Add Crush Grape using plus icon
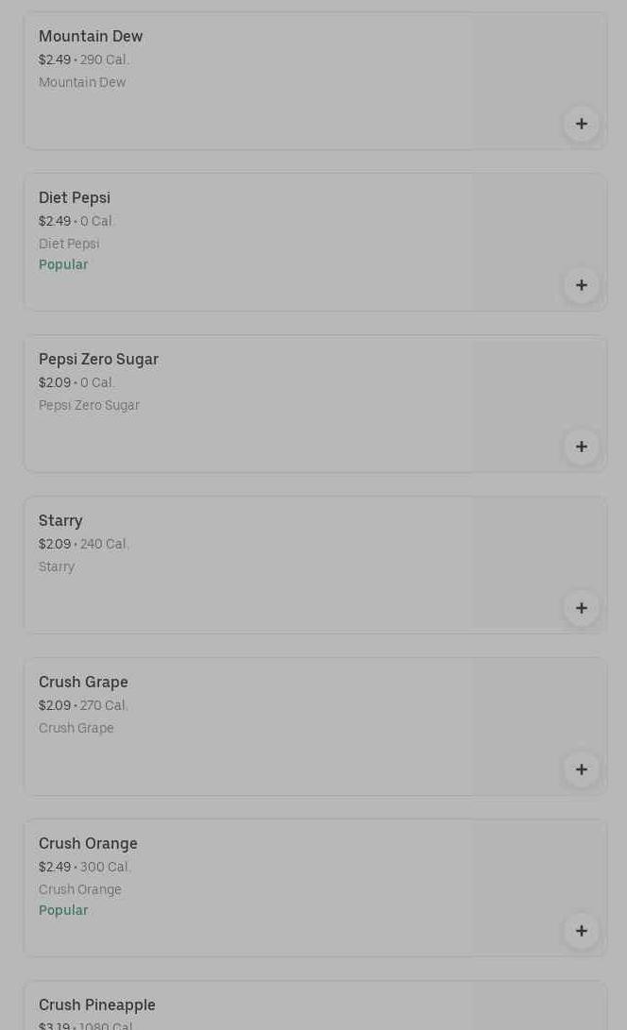Viewport: 627px width, 1030px height. [582, 769]
